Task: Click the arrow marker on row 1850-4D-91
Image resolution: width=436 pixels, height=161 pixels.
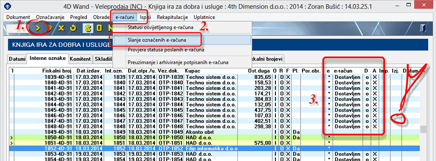Action: tap(11, 138)
